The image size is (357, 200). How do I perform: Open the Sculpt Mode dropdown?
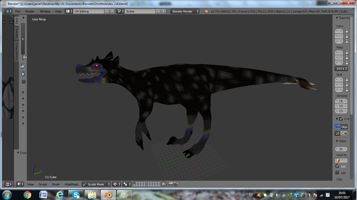(x=96, y=184)
